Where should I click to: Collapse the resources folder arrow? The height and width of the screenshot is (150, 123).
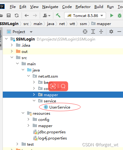(x=23, y=113)
